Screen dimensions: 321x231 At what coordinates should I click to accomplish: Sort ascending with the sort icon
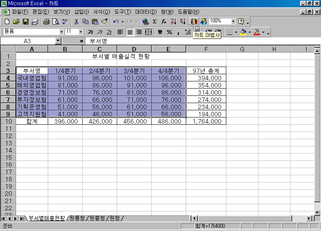(173, 22)
